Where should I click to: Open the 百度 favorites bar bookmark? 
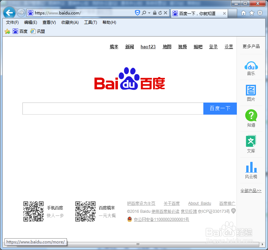(x=20, y=31)
